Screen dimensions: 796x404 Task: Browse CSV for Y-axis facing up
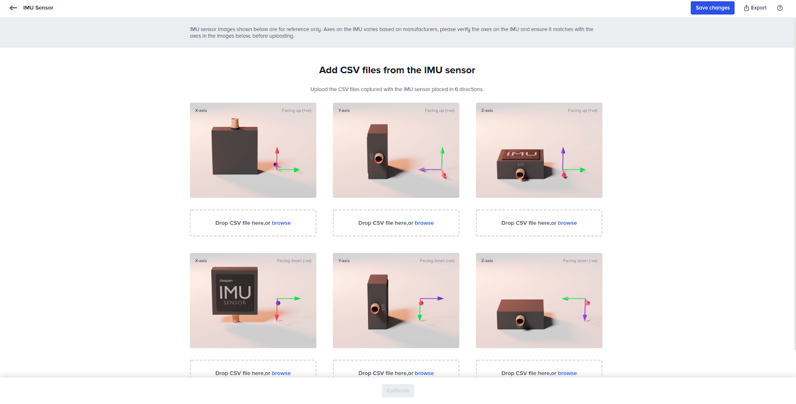coord(424,223)
